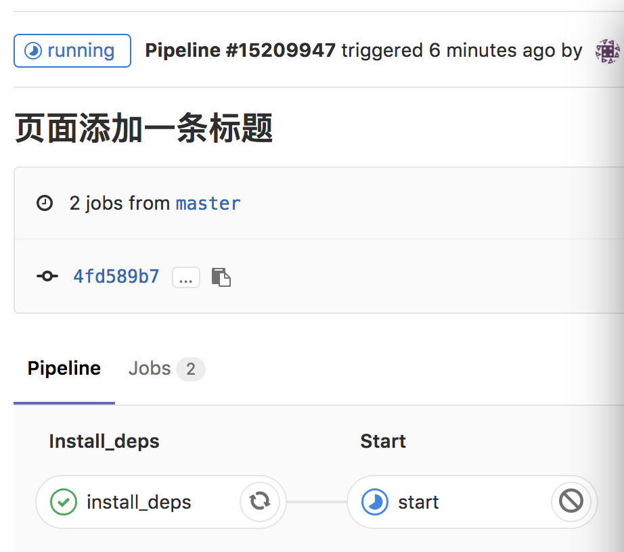
Task: Click the install_deps passed status icon
Action: [64, 502]
